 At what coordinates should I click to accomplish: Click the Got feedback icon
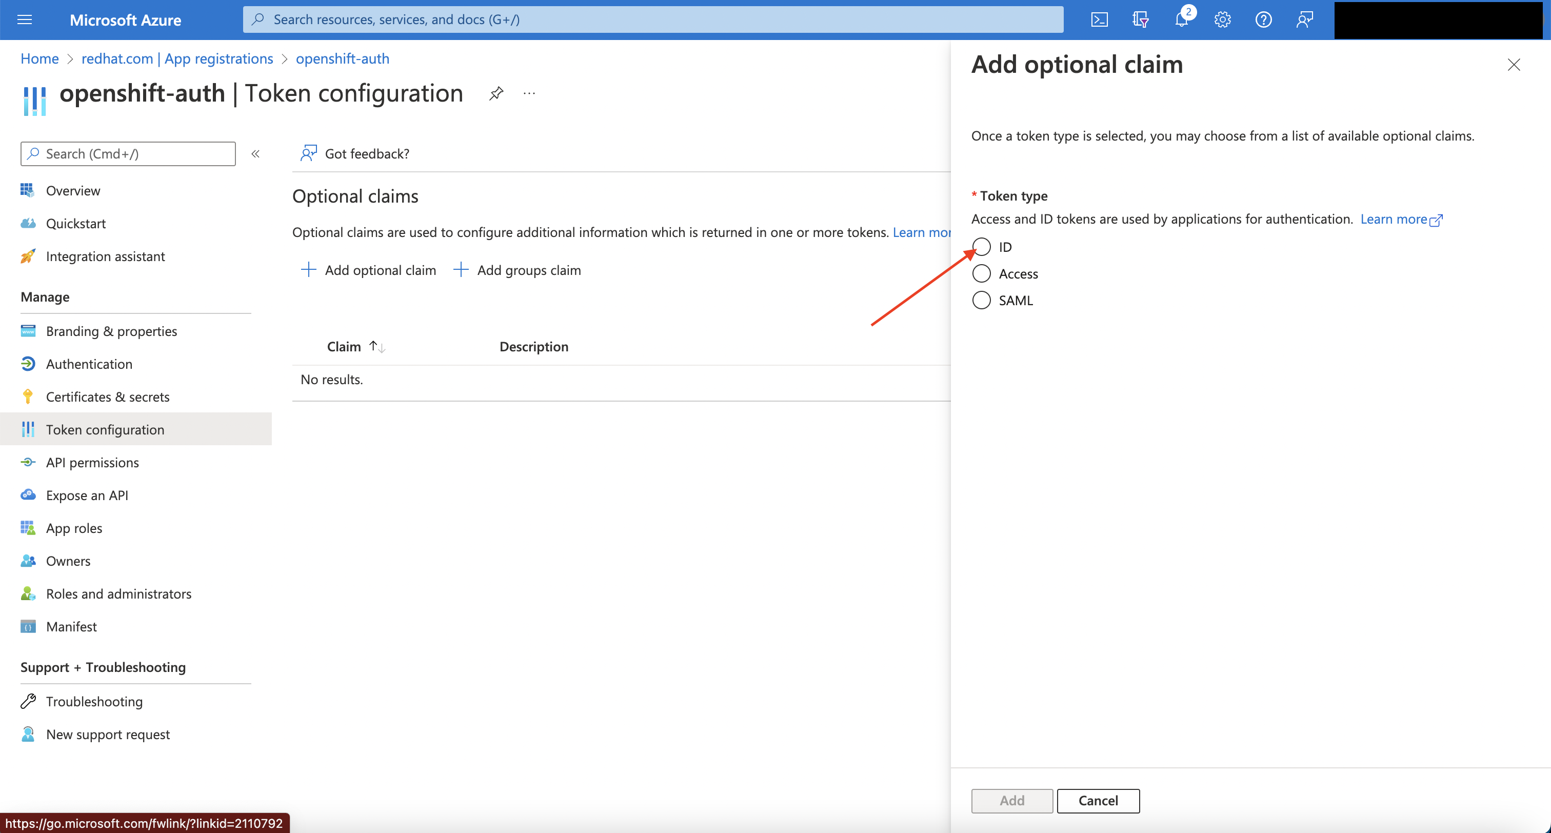309,153
